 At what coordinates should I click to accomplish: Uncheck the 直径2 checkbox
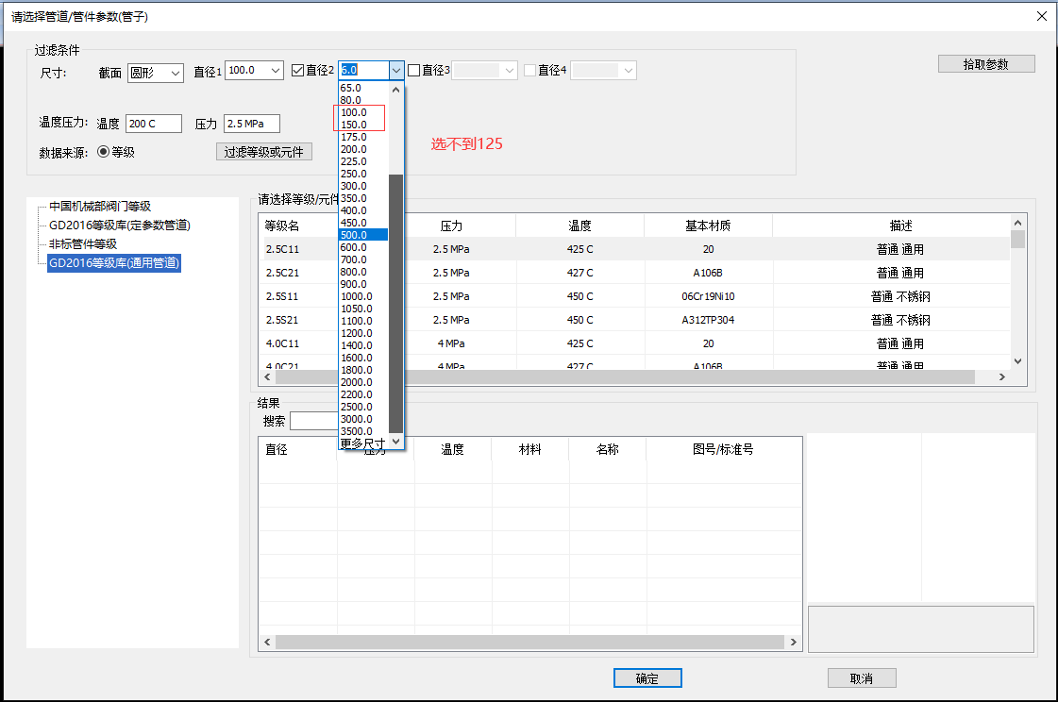298,71
